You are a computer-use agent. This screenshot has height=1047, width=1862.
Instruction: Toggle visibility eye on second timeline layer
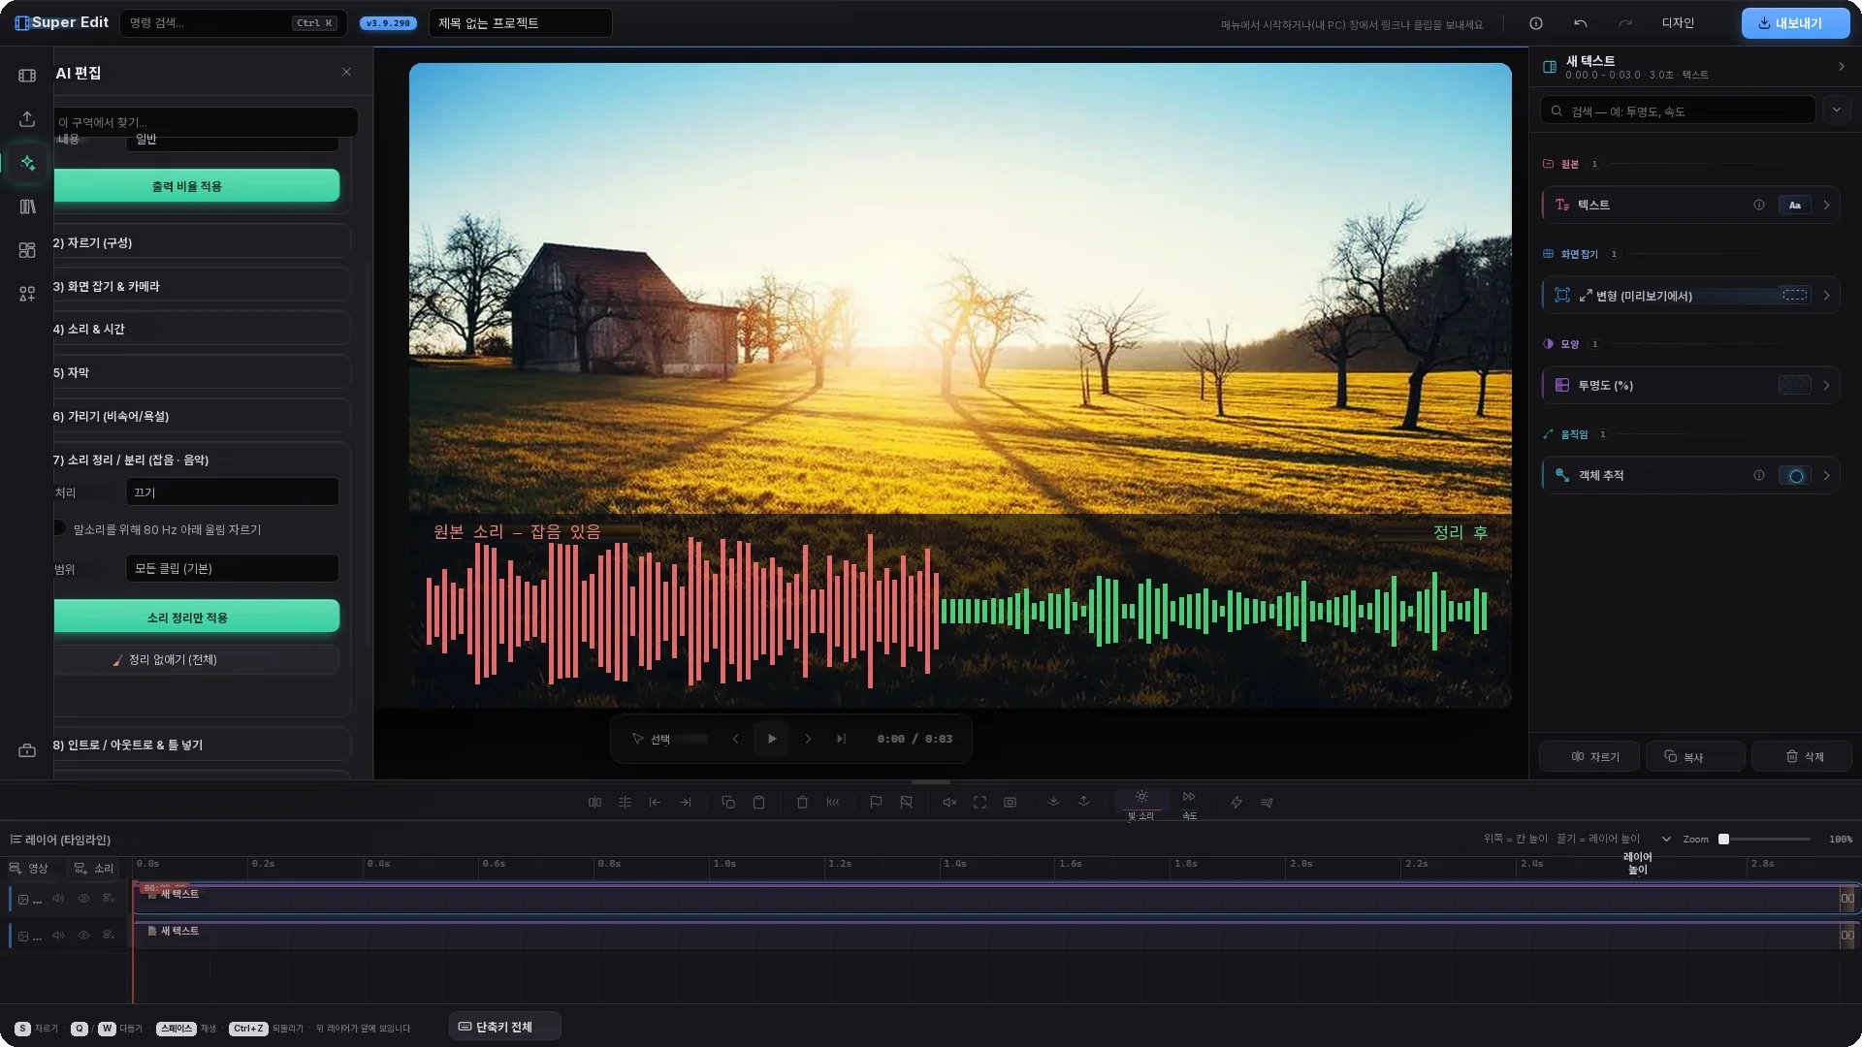(x=83, y=936)
